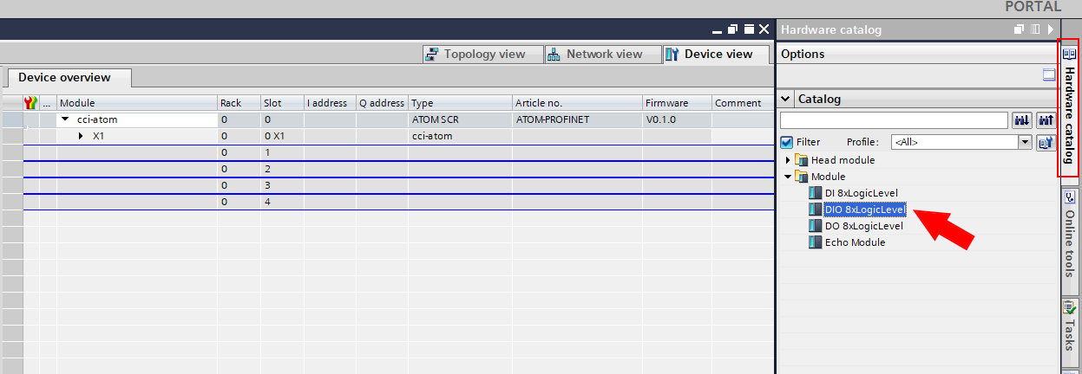Collapse Hardware catalog panel with arrow
The width and height of the screenshot is (1082, 374).
pyautogui.click(x=1050, y=29)
